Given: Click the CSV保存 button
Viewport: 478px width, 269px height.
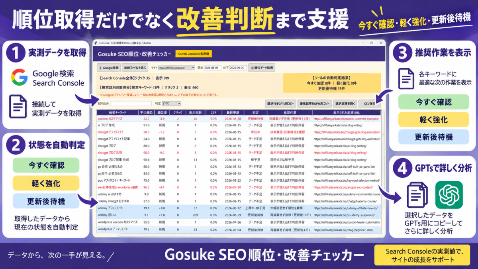Looking at the screenshot, I should tap(369, 104).
